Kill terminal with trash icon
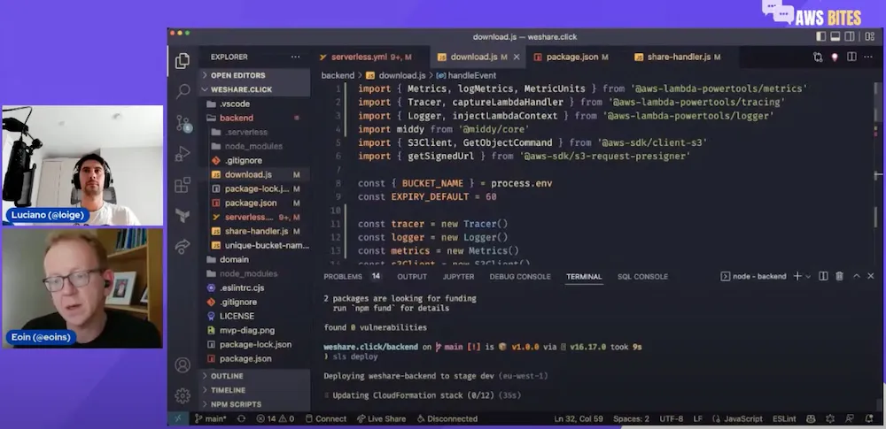886x429 pixels. coord(840,276)
